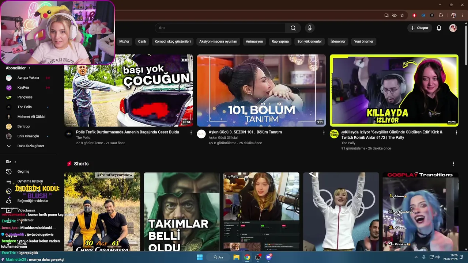Screen dimensions: 468x263
Task: Click in the YouTube Ara search field
Action: pyautogui.click(x=220, y=28)
